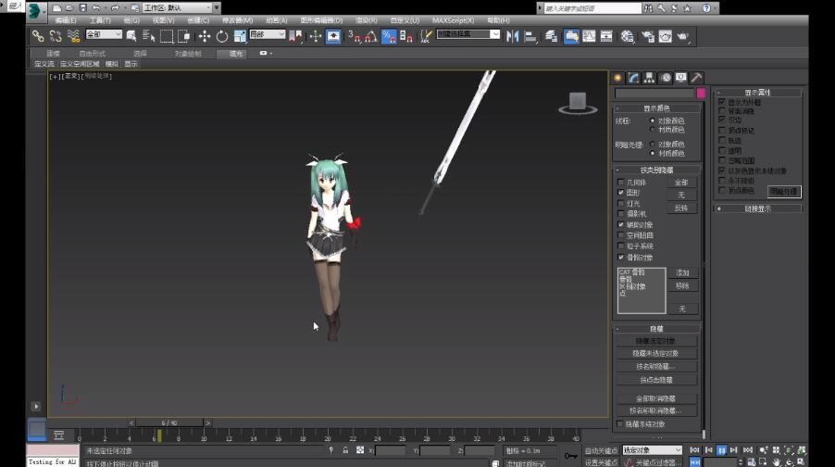Open the Rendered Frame Window icon
Viewport: 835px width, 467px height.
[665, 36]
